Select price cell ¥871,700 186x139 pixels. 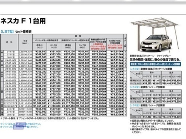point(84,80)
